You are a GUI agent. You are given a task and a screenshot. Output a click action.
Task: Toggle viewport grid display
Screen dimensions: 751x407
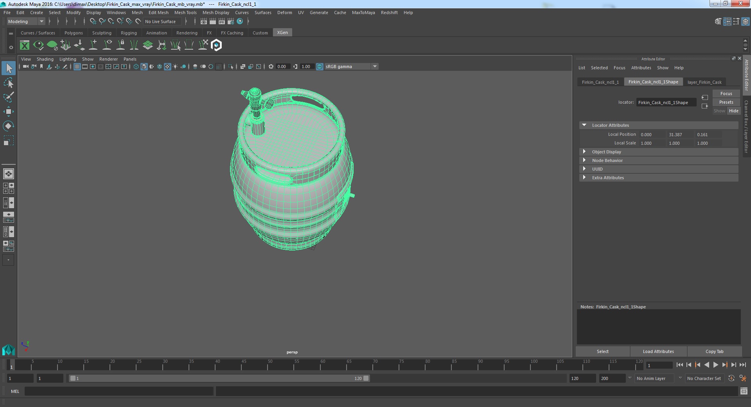(x=77, y=67)
